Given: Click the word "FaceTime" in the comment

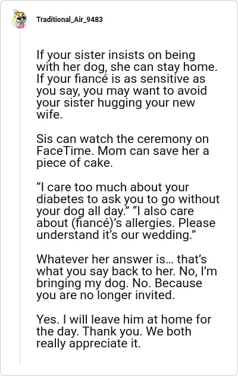Looking at the screenshot, I should click(x=65, y=151).
